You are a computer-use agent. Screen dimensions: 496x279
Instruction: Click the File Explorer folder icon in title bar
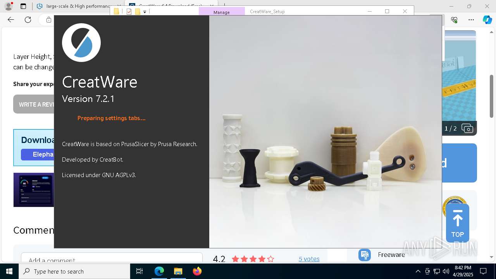point(116,12)
